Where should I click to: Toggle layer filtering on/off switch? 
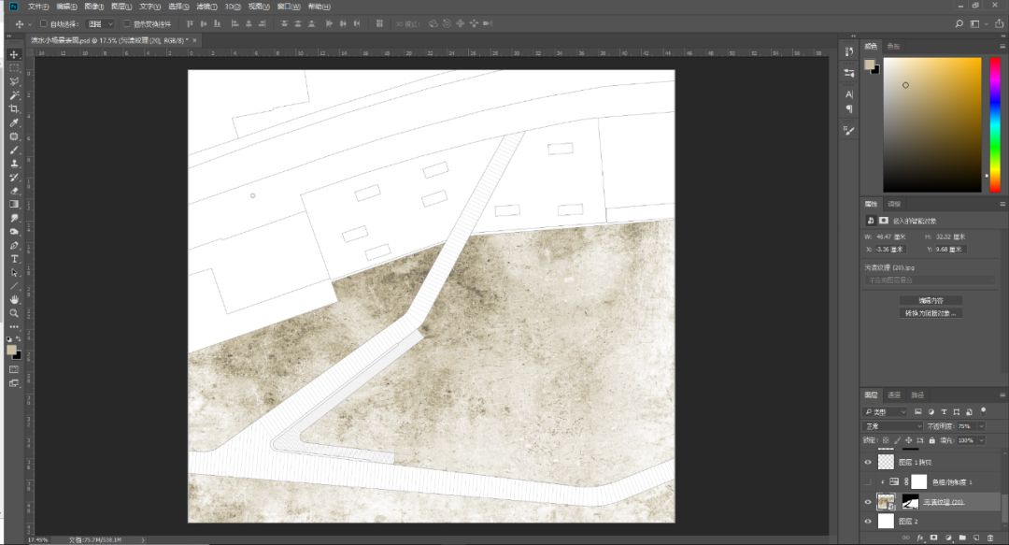[983, 410]
